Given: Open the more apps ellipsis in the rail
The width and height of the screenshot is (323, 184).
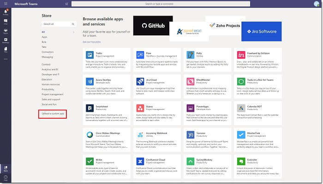Looking at the screenshot, I should point(6,59).
